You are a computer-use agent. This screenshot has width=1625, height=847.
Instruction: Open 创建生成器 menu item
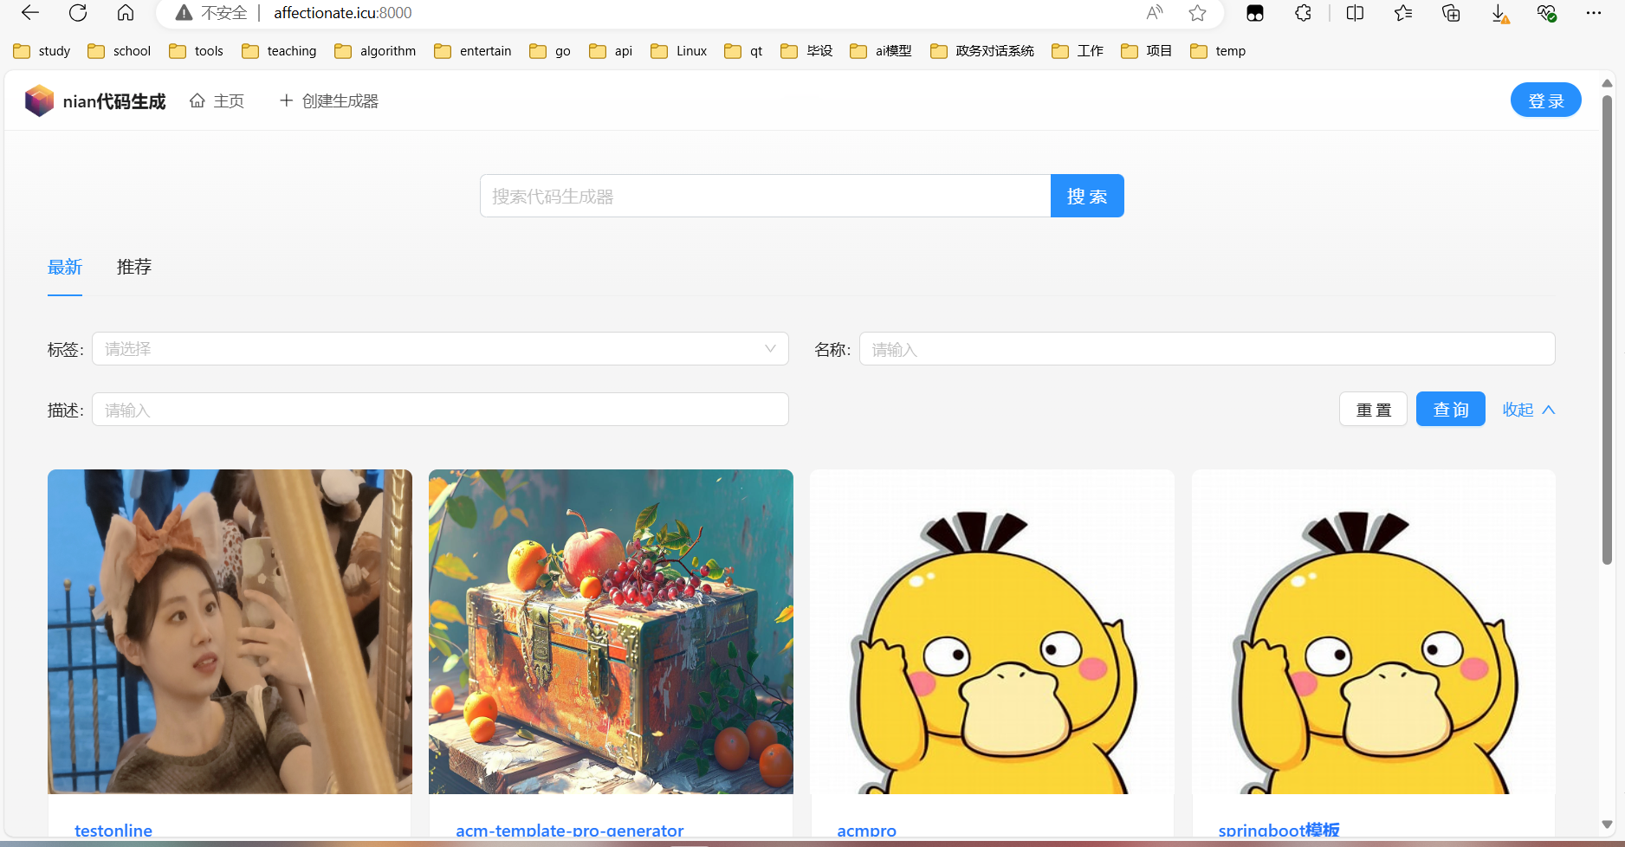(x=328, y=101)
